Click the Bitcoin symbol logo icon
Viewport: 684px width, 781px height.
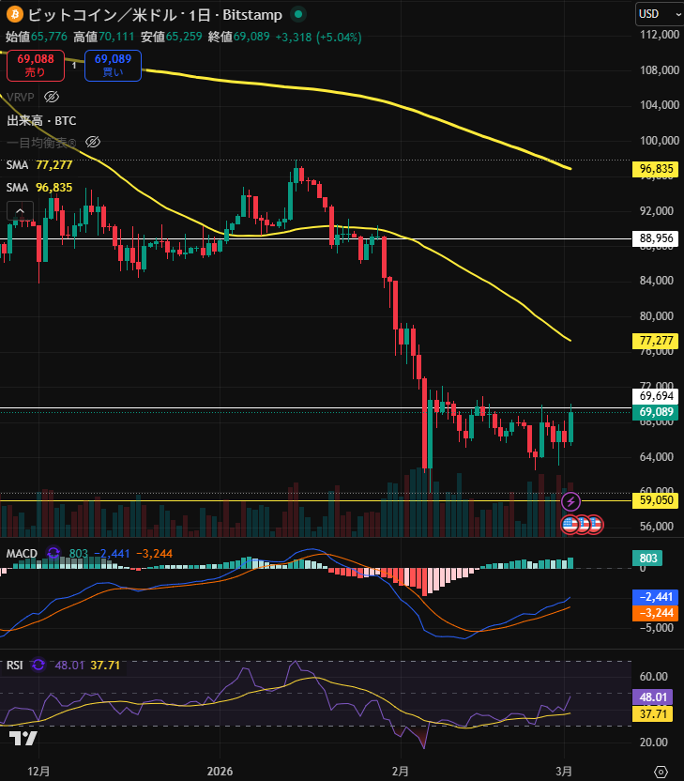(x=14, y=14)
